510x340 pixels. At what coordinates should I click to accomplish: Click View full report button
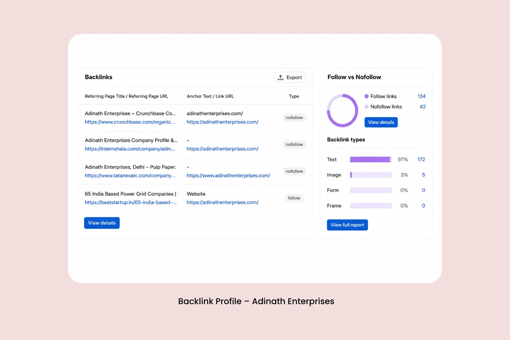pos(347,225)
